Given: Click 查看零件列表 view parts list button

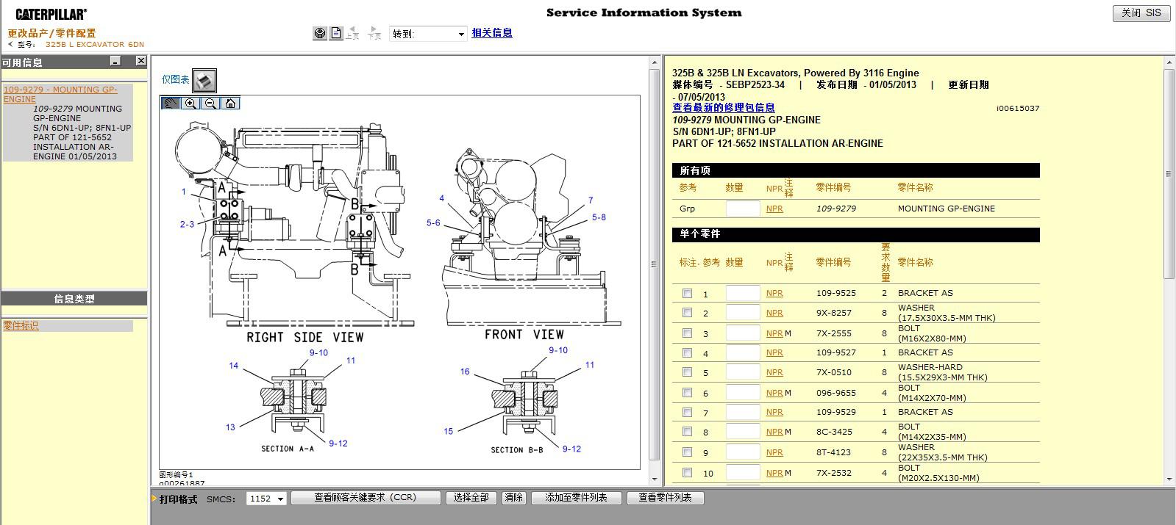Looking at the screenshot, I should 666,498.
